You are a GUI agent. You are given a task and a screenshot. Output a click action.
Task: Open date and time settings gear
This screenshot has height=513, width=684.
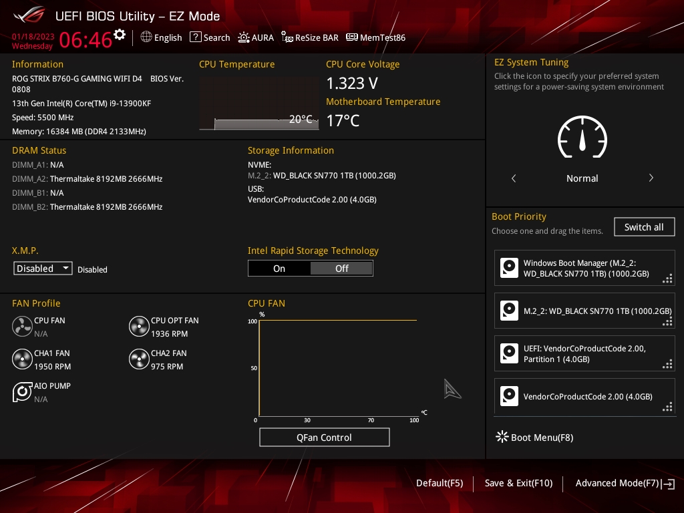pyautogui.click(x=120, y=35)
